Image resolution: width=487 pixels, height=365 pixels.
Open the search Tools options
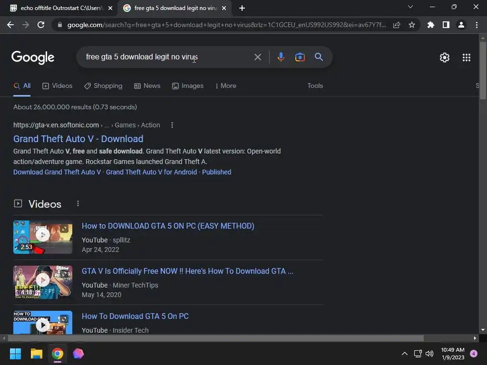pos(315,86)
